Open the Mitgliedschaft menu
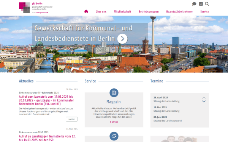This screenshot has height=142, width=228. [x=122, y=12]
